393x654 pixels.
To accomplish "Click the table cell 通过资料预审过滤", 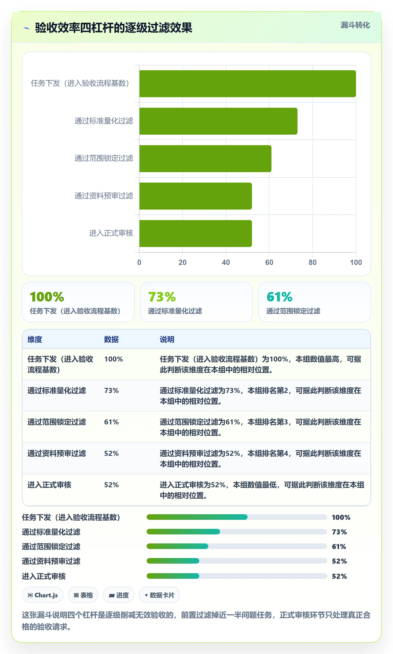I will [57, 453].
